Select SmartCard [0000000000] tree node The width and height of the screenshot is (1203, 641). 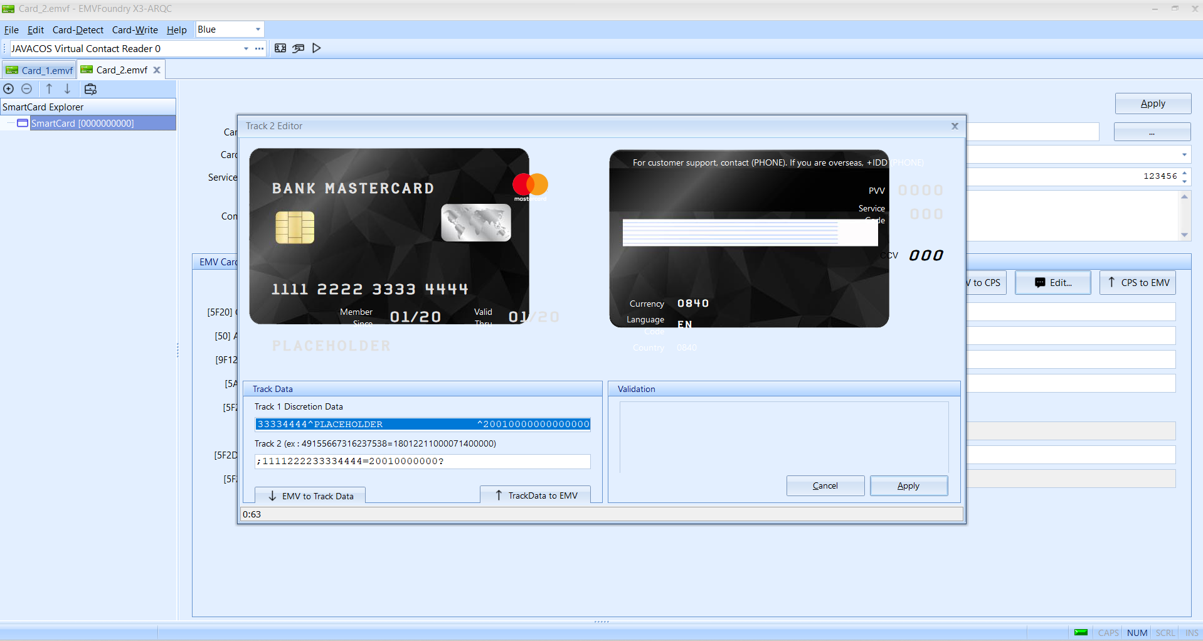tap(82, 124)
